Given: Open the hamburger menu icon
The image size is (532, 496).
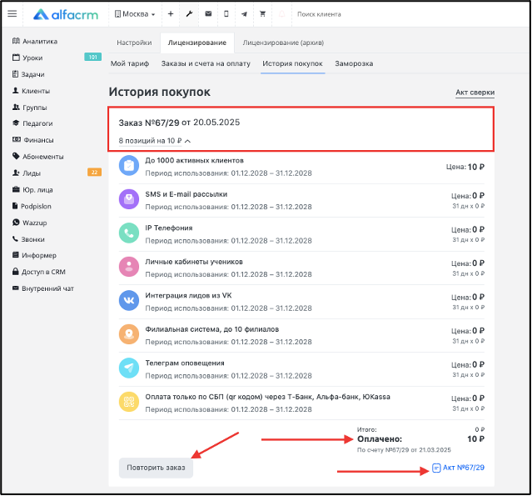Looking at the screenshot, I should point(12,13).
